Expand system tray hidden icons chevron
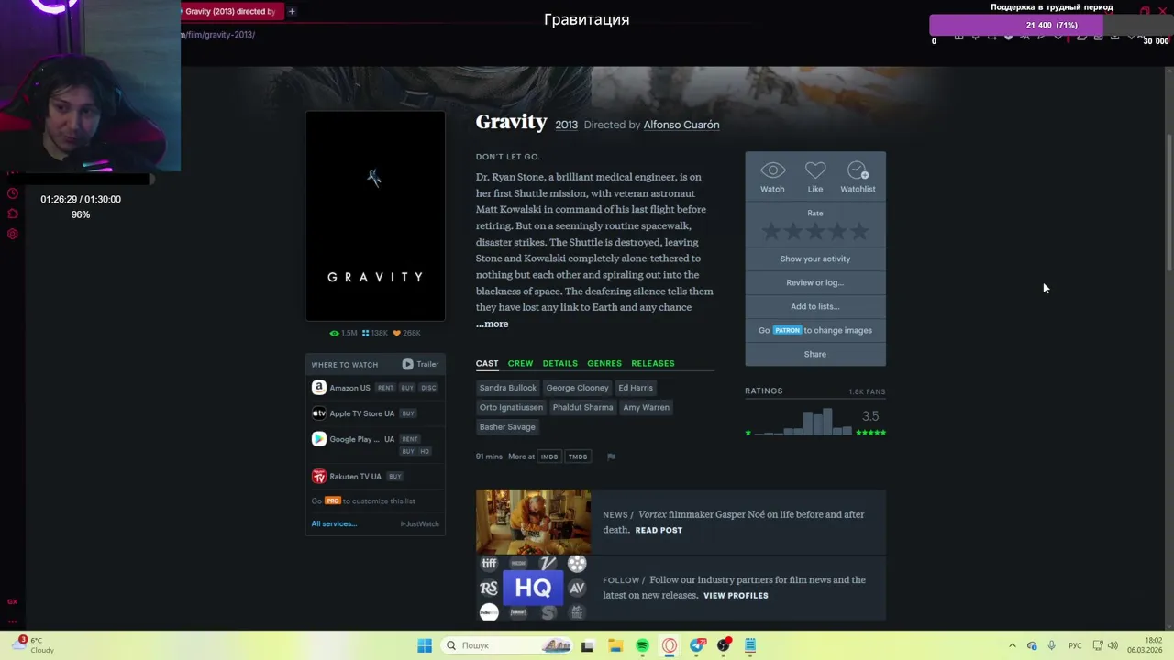Viewport: 1174px width, 660px height. [1013, 645]
